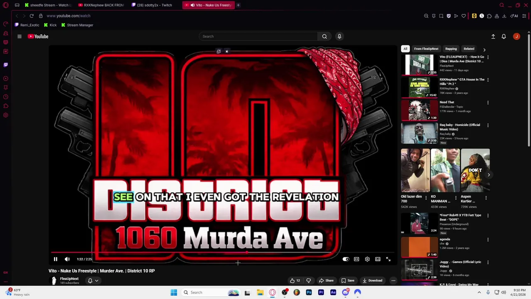Open Kick bookmark in bookmarks bar
This screenshot has height=299, width=531.
[50, 25]
